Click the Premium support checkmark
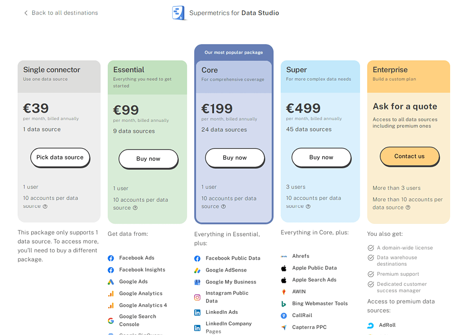471x335 pixels. (x=371, y=274)
